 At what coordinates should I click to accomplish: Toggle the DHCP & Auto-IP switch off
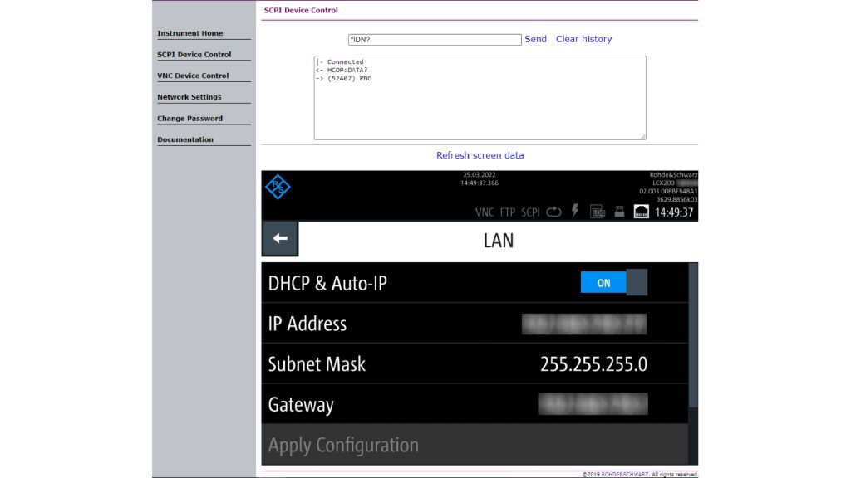[613, 283]
